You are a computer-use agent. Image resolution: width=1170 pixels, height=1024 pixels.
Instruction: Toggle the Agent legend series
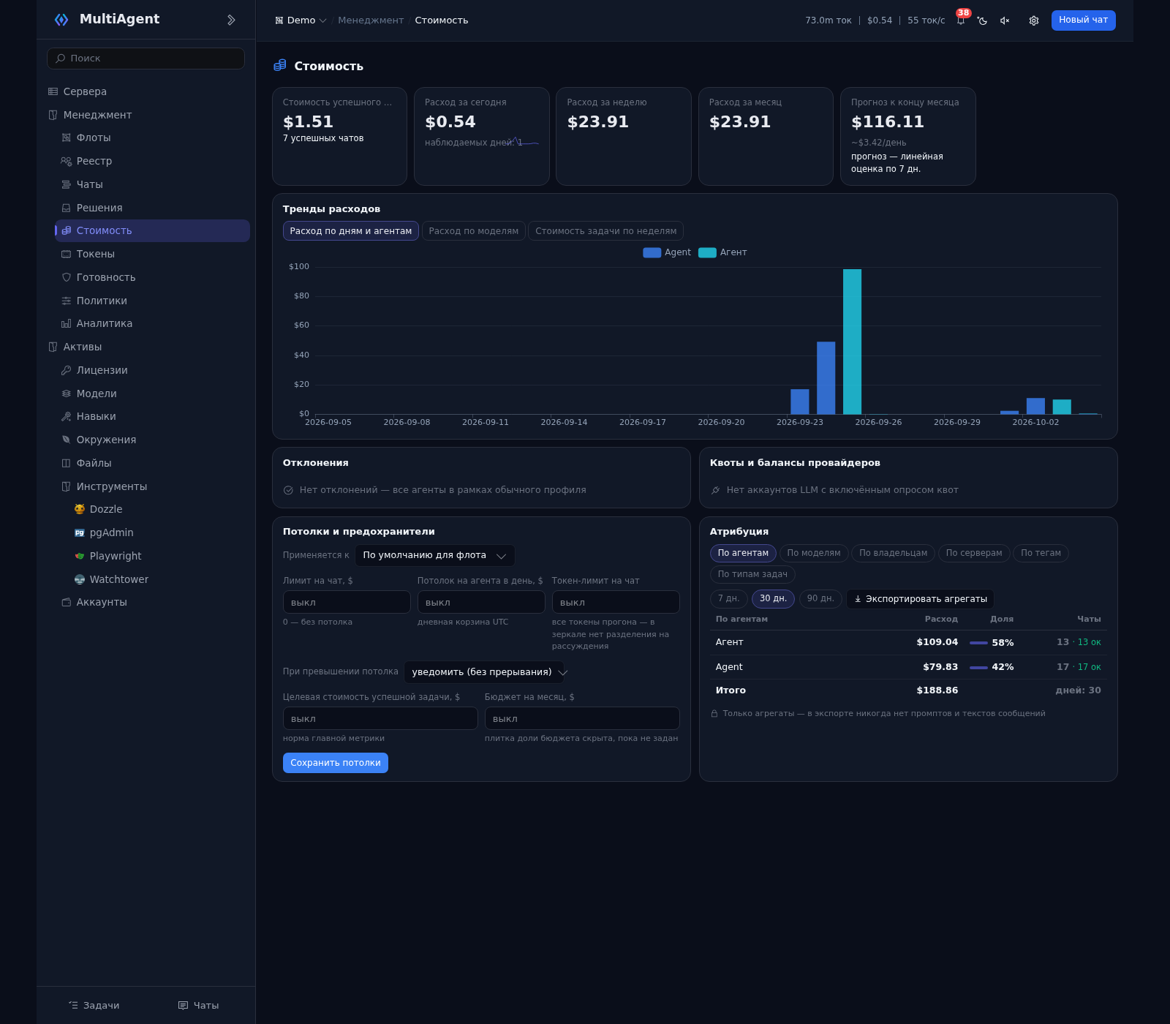(666, 252)
